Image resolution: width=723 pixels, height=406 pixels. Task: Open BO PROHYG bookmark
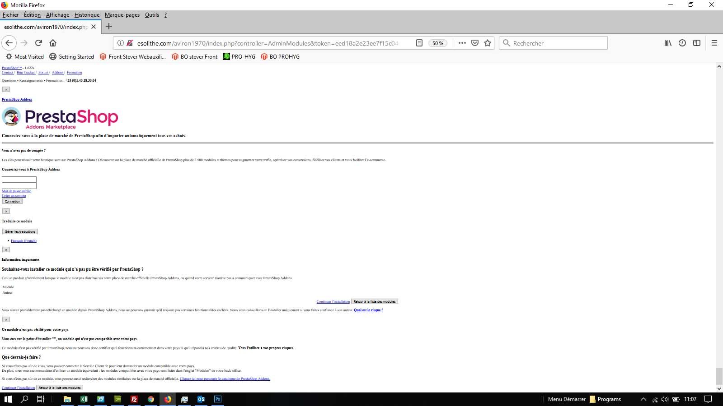click(280, 57)
